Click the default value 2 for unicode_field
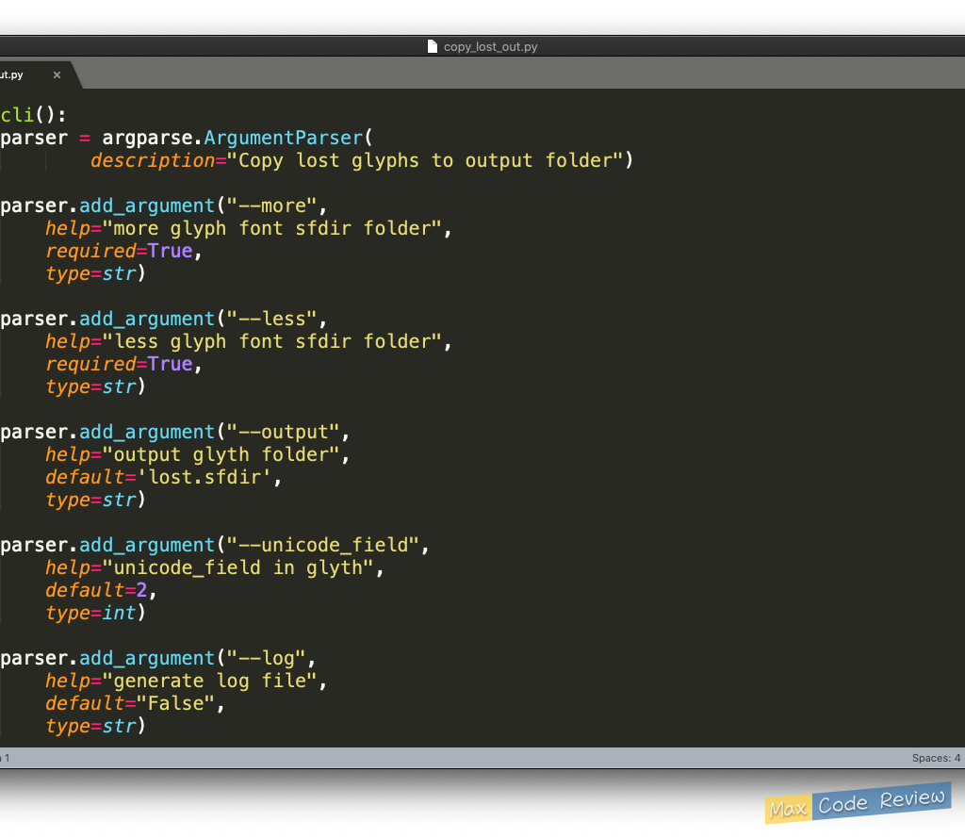 click(142, 590)
